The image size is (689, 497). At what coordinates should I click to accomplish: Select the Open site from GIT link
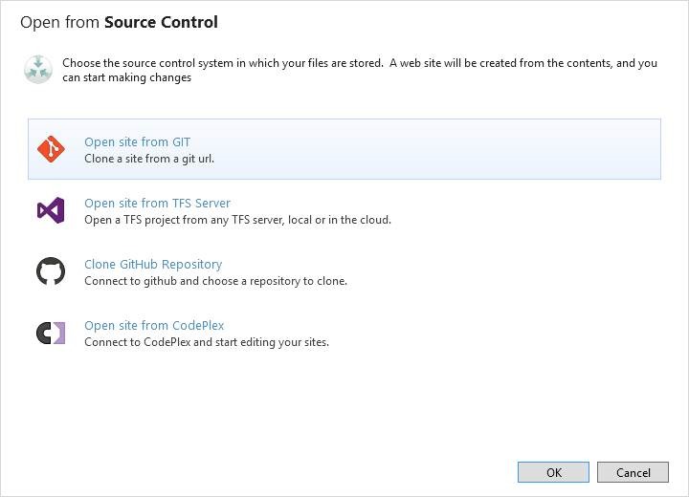coord(137,142)
